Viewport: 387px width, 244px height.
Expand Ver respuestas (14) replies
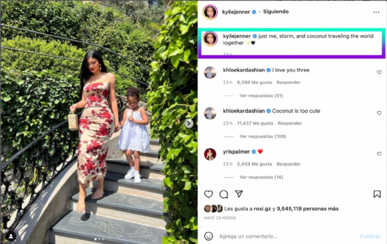[261, 177]
